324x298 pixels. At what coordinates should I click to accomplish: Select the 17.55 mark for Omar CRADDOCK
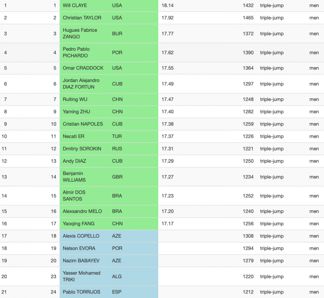[167, 68]
